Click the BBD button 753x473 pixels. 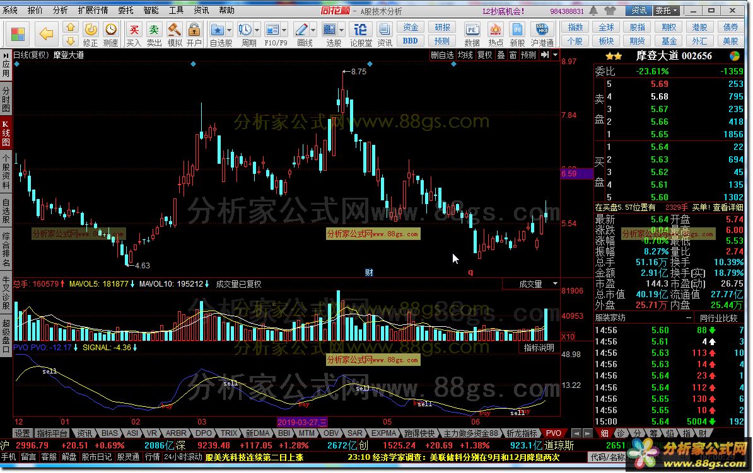pyautogui.click(x=411, y=41)
